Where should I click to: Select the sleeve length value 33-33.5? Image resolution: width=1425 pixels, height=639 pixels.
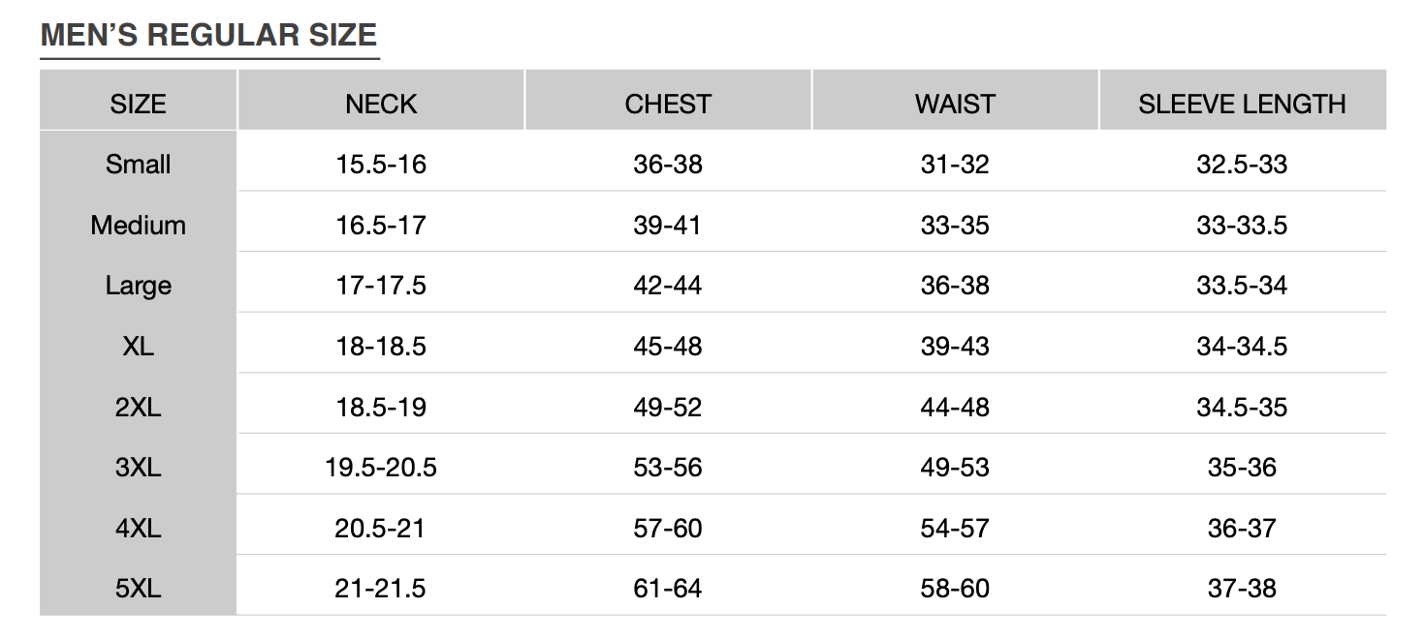click(x=1242, y=226)
